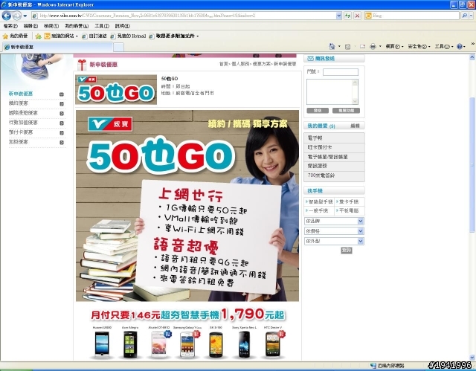Click the Refresh button next to address bar
Screen dimensions: 476x371
[347, 16]
